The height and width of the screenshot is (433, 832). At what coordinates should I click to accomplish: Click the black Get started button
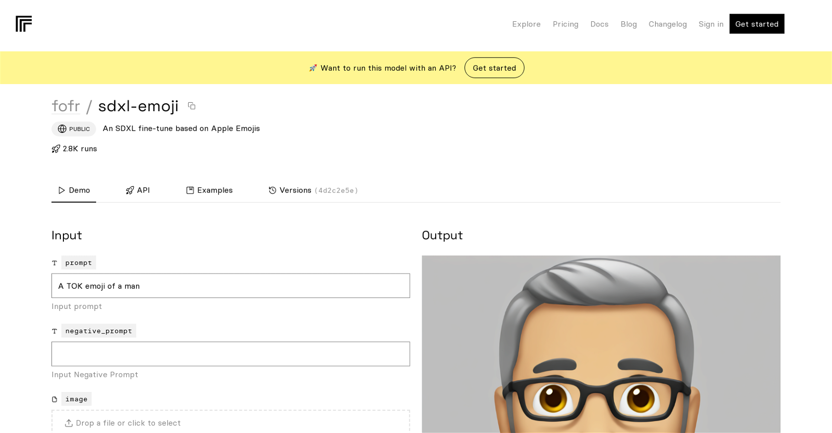pos(757,24)
